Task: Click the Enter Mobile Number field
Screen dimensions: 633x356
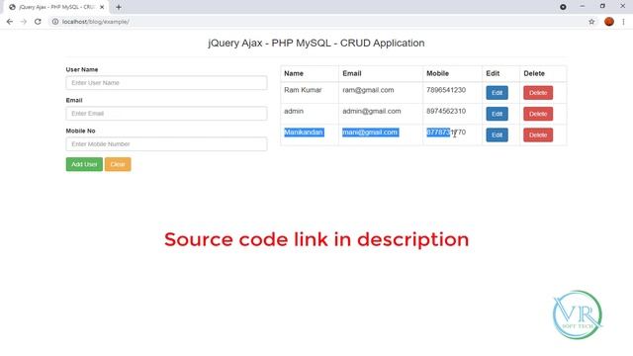Action: pos(166,144)
